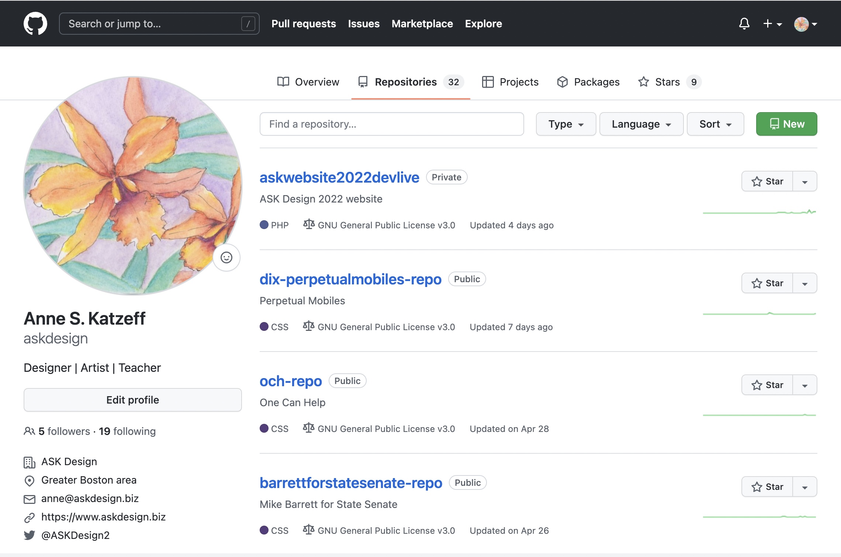This screenshot has width=841, height=557.
Task: Click the Find a repository search field
Action: (x=391, y=124)
